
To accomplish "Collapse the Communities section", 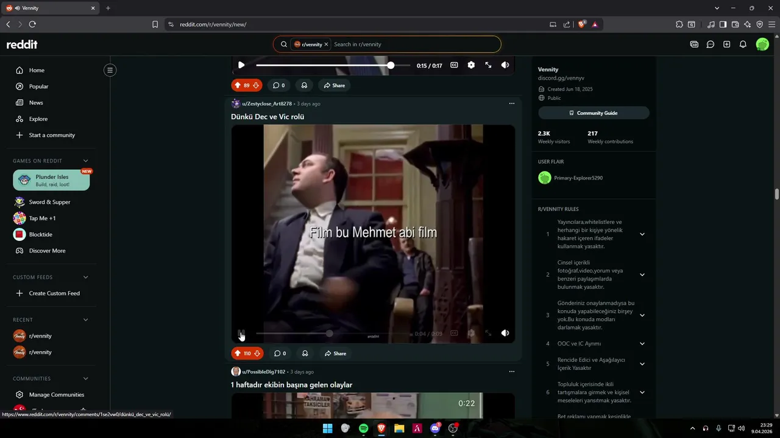I will coord(85,378).
